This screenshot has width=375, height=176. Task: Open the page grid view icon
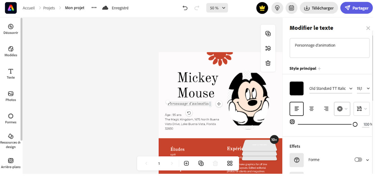[230, 163]
